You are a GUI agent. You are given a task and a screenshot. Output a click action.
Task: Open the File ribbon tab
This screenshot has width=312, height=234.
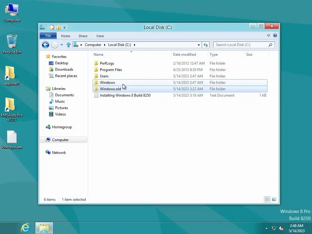click(x=48, y=36)
